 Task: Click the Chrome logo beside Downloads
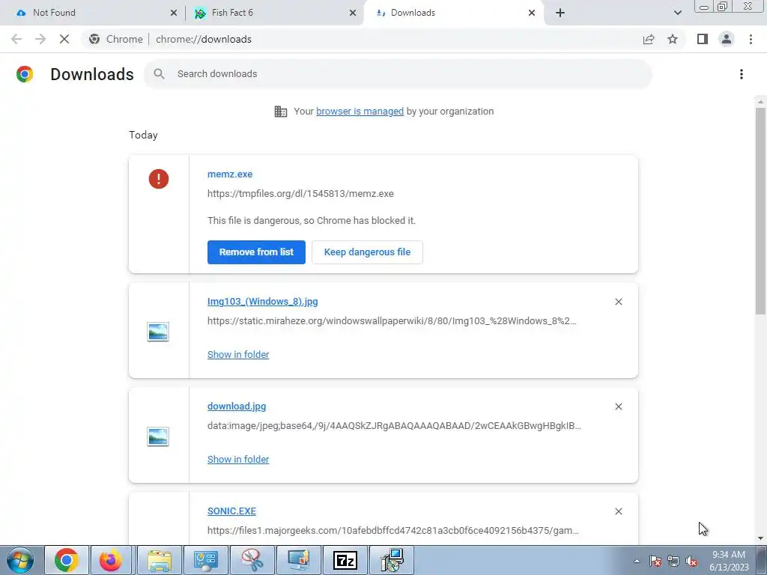coord(25,74)
